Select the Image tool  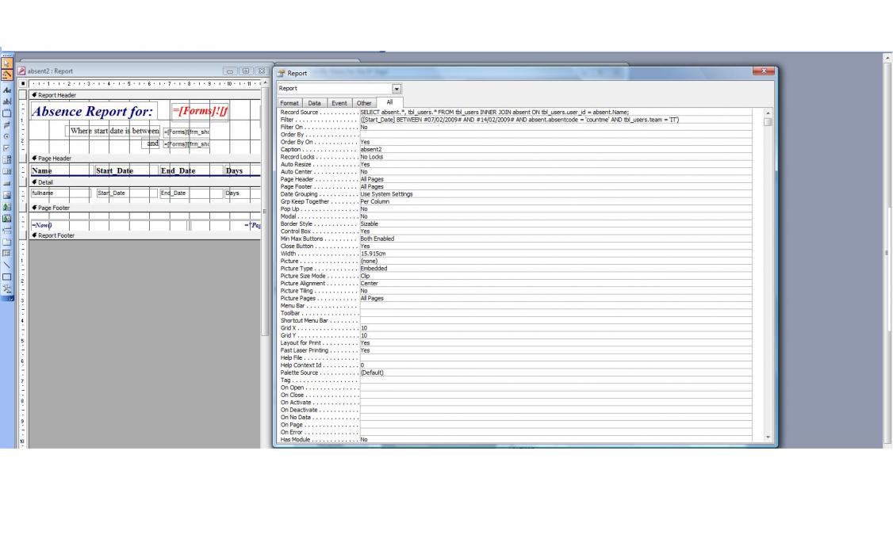coord(7,195)
